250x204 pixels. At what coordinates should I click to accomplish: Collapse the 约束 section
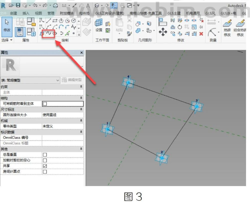(x=81, y=87)
